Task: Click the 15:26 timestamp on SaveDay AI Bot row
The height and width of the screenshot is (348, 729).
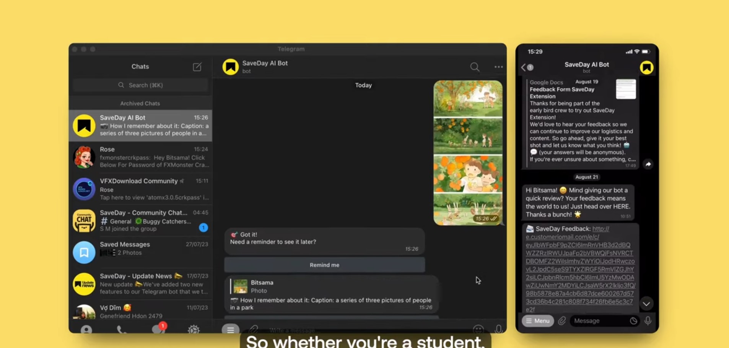Action: 201,118
